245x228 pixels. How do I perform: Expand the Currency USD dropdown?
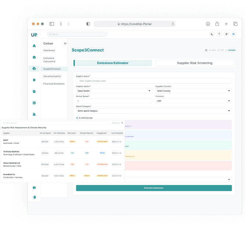coord(193,100)
